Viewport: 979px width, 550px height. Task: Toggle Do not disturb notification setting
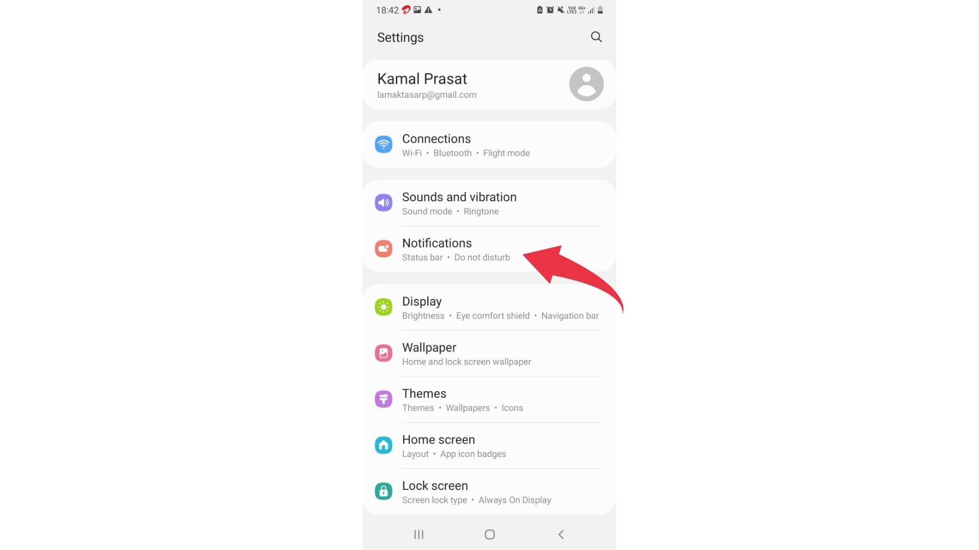coord(481,257)
